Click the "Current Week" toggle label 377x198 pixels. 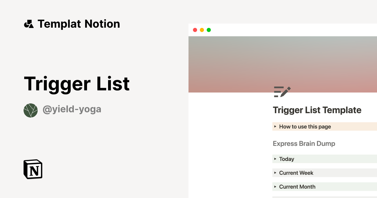pos(296,173)
